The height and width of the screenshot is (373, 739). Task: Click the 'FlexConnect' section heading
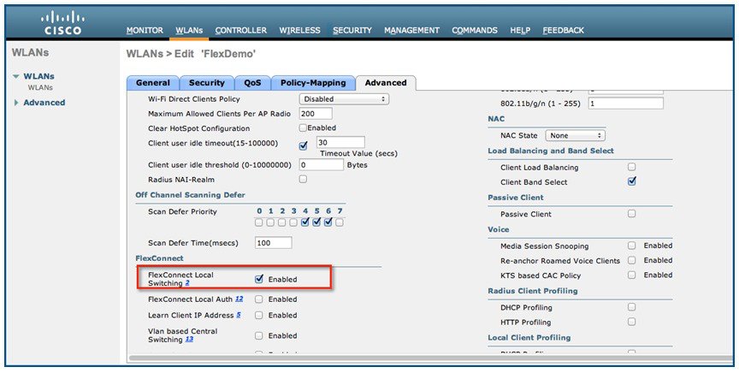(159, 258)
